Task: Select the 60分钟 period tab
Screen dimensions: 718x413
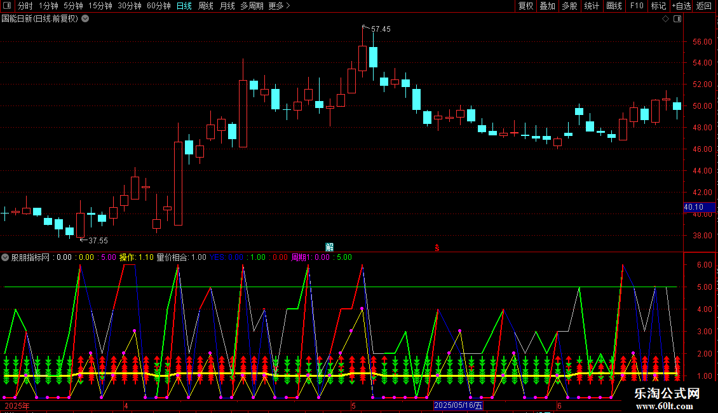Action: 159,6
